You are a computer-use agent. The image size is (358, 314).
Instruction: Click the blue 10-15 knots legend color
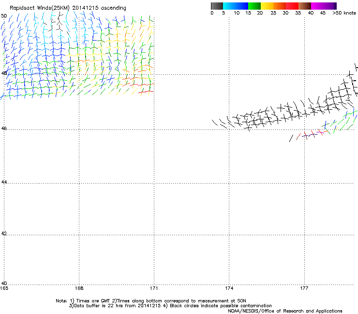pyautogui.click(x=242, y=6)
